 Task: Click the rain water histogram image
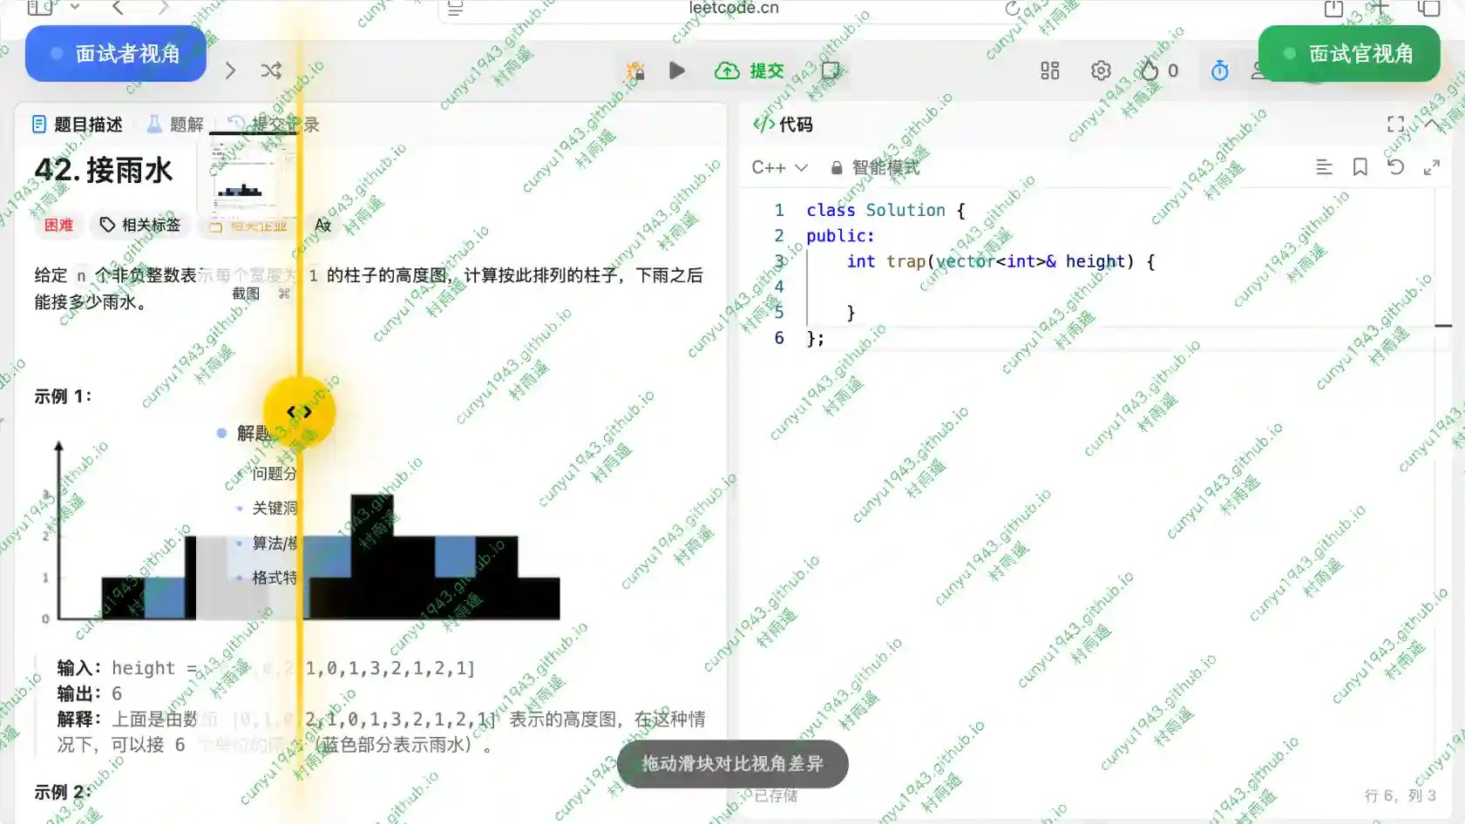[x=301, y=531]
